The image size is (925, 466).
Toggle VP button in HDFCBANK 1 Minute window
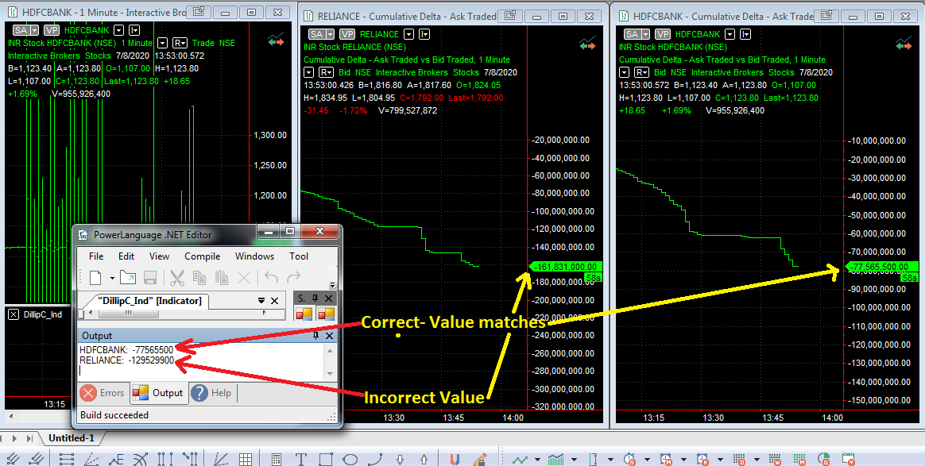coord(52,30)
